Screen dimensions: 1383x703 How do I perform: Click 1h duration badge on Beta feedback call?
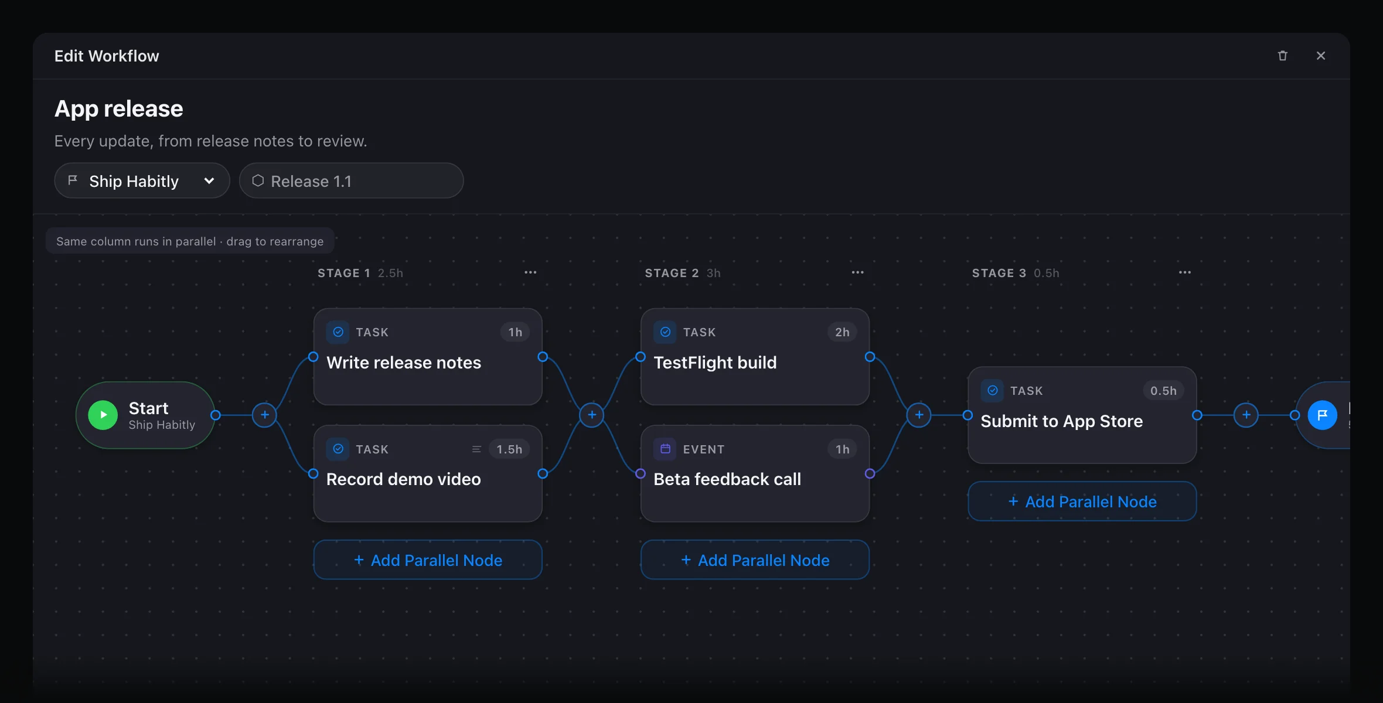tap(842, 449)
